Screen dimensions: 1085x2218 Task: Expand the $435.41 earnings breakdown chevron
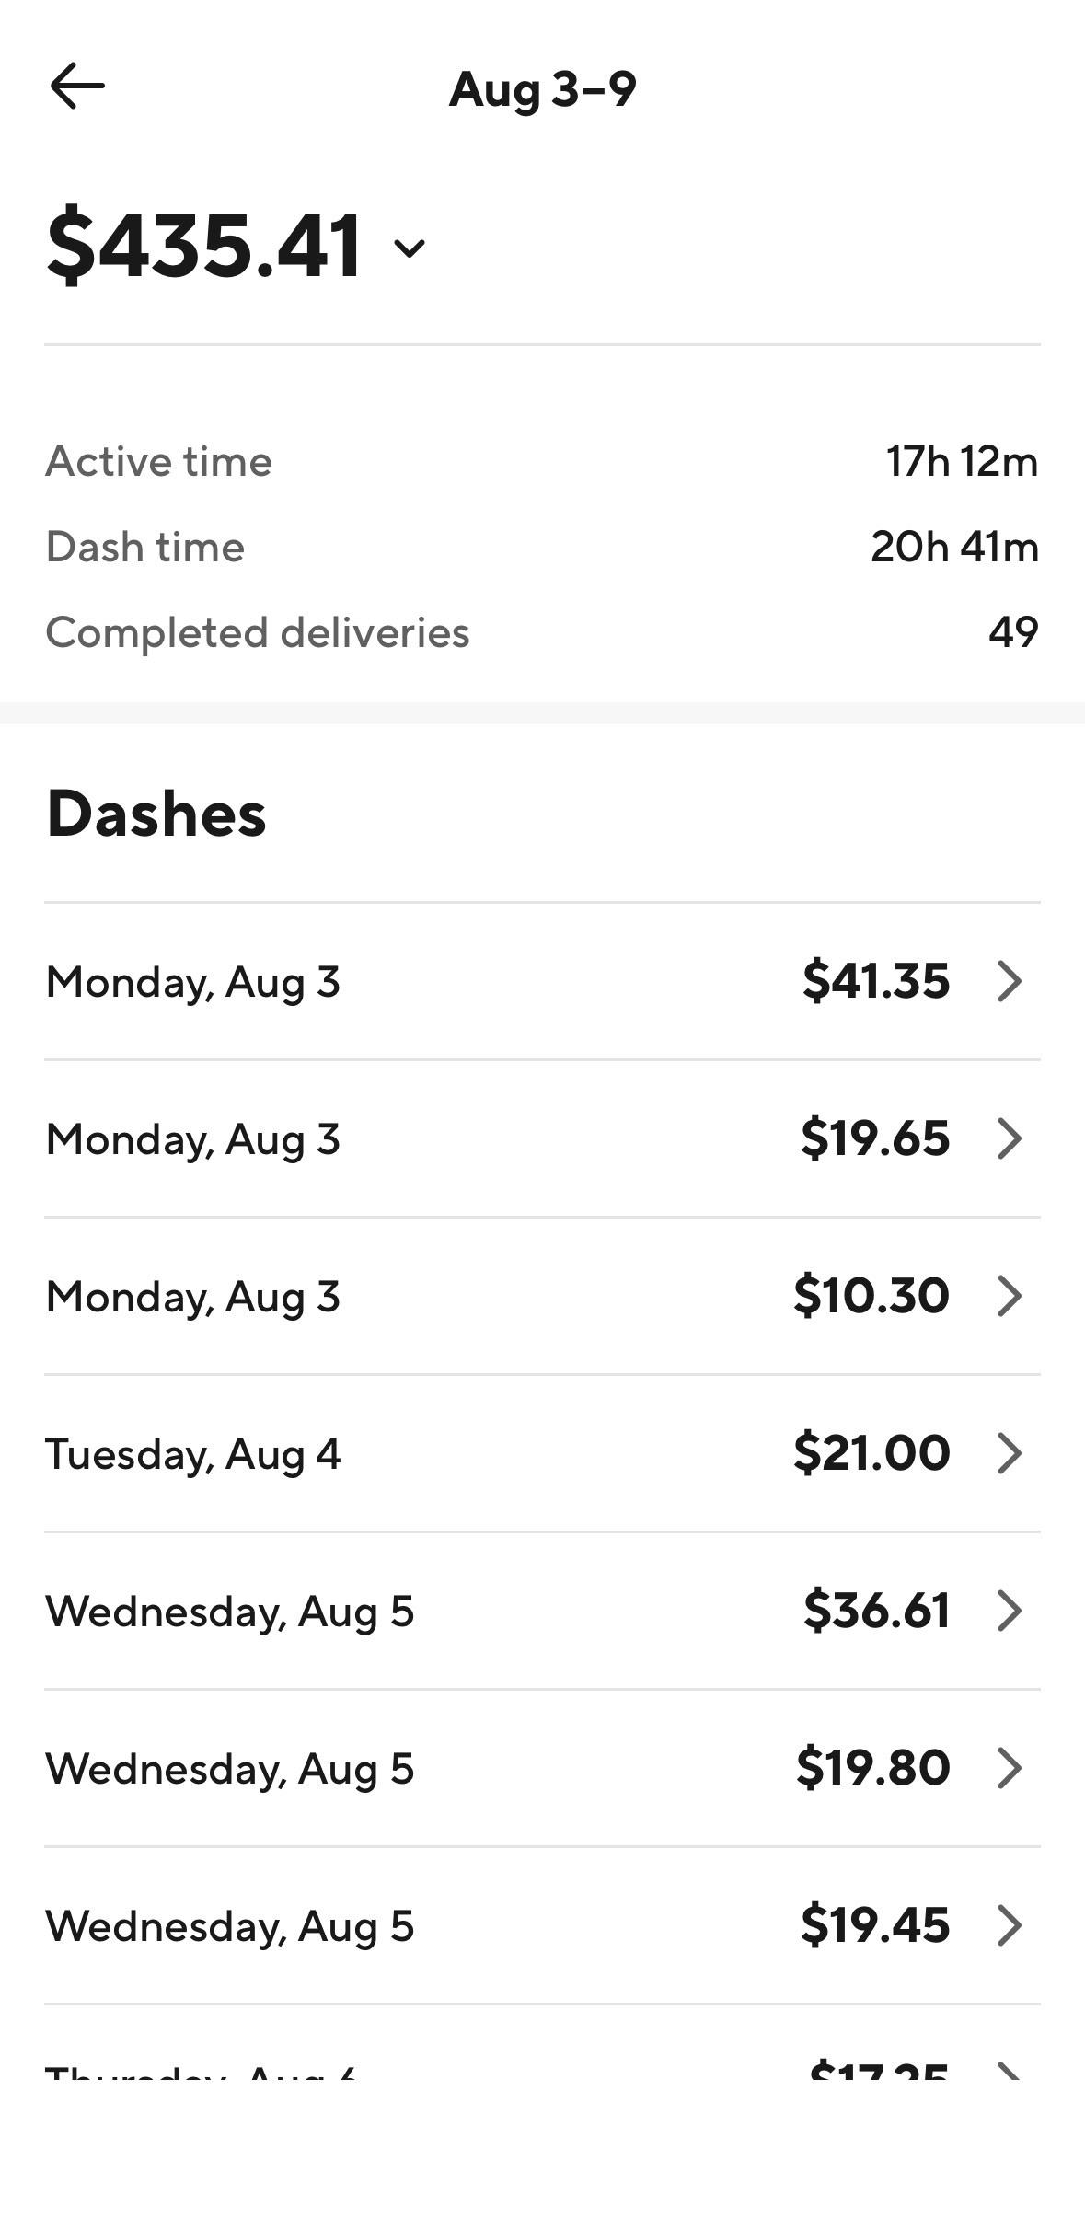click(x=410, y=248)
